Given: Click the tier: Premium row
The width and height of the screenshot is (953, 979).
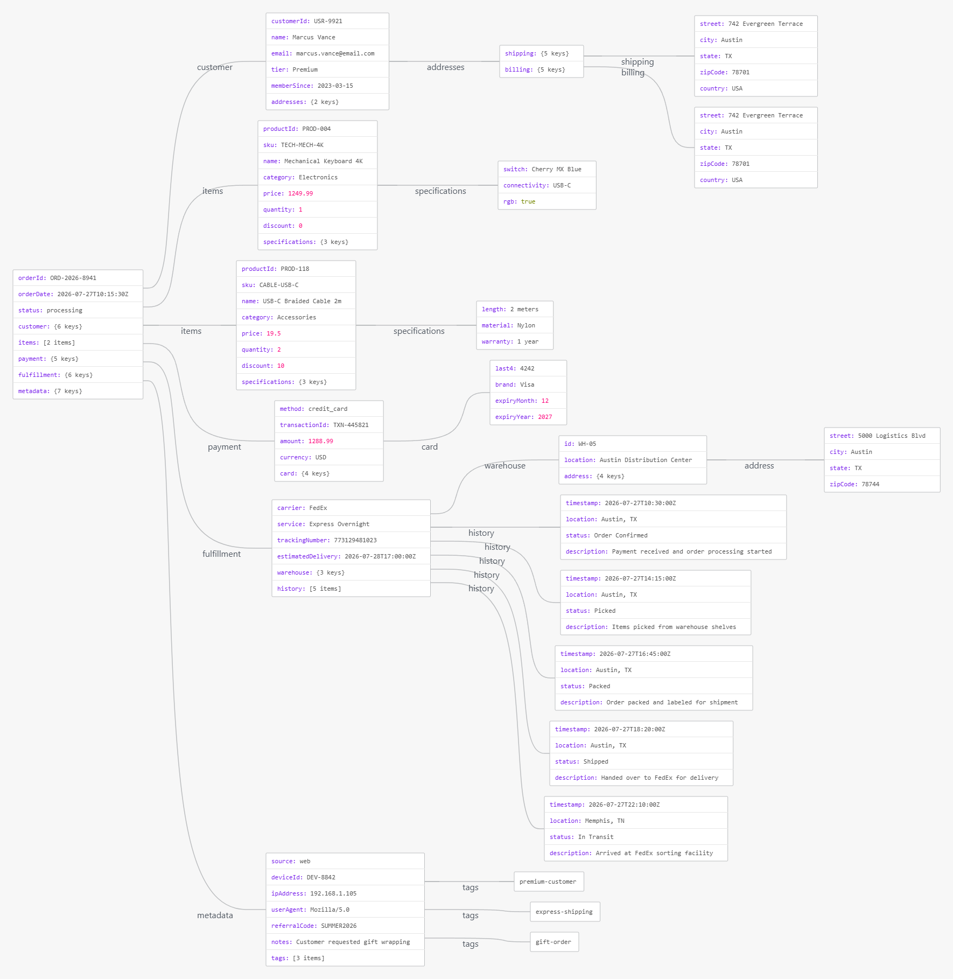Looking at the screenshot, I should [327, 69].
